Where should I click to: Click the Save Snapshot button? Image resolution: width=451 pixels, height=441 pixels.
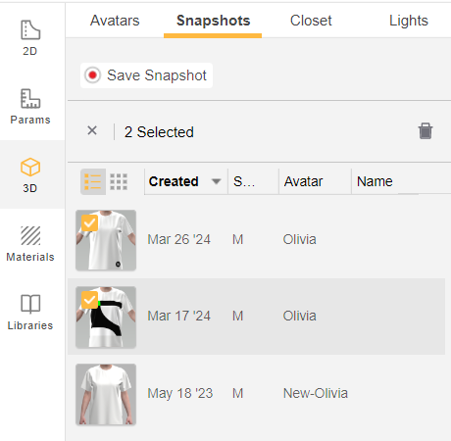coord(146,75)
